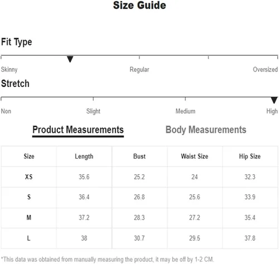Switch to the Body Measurements tab

pyautogui.click(x=206, y=130)
